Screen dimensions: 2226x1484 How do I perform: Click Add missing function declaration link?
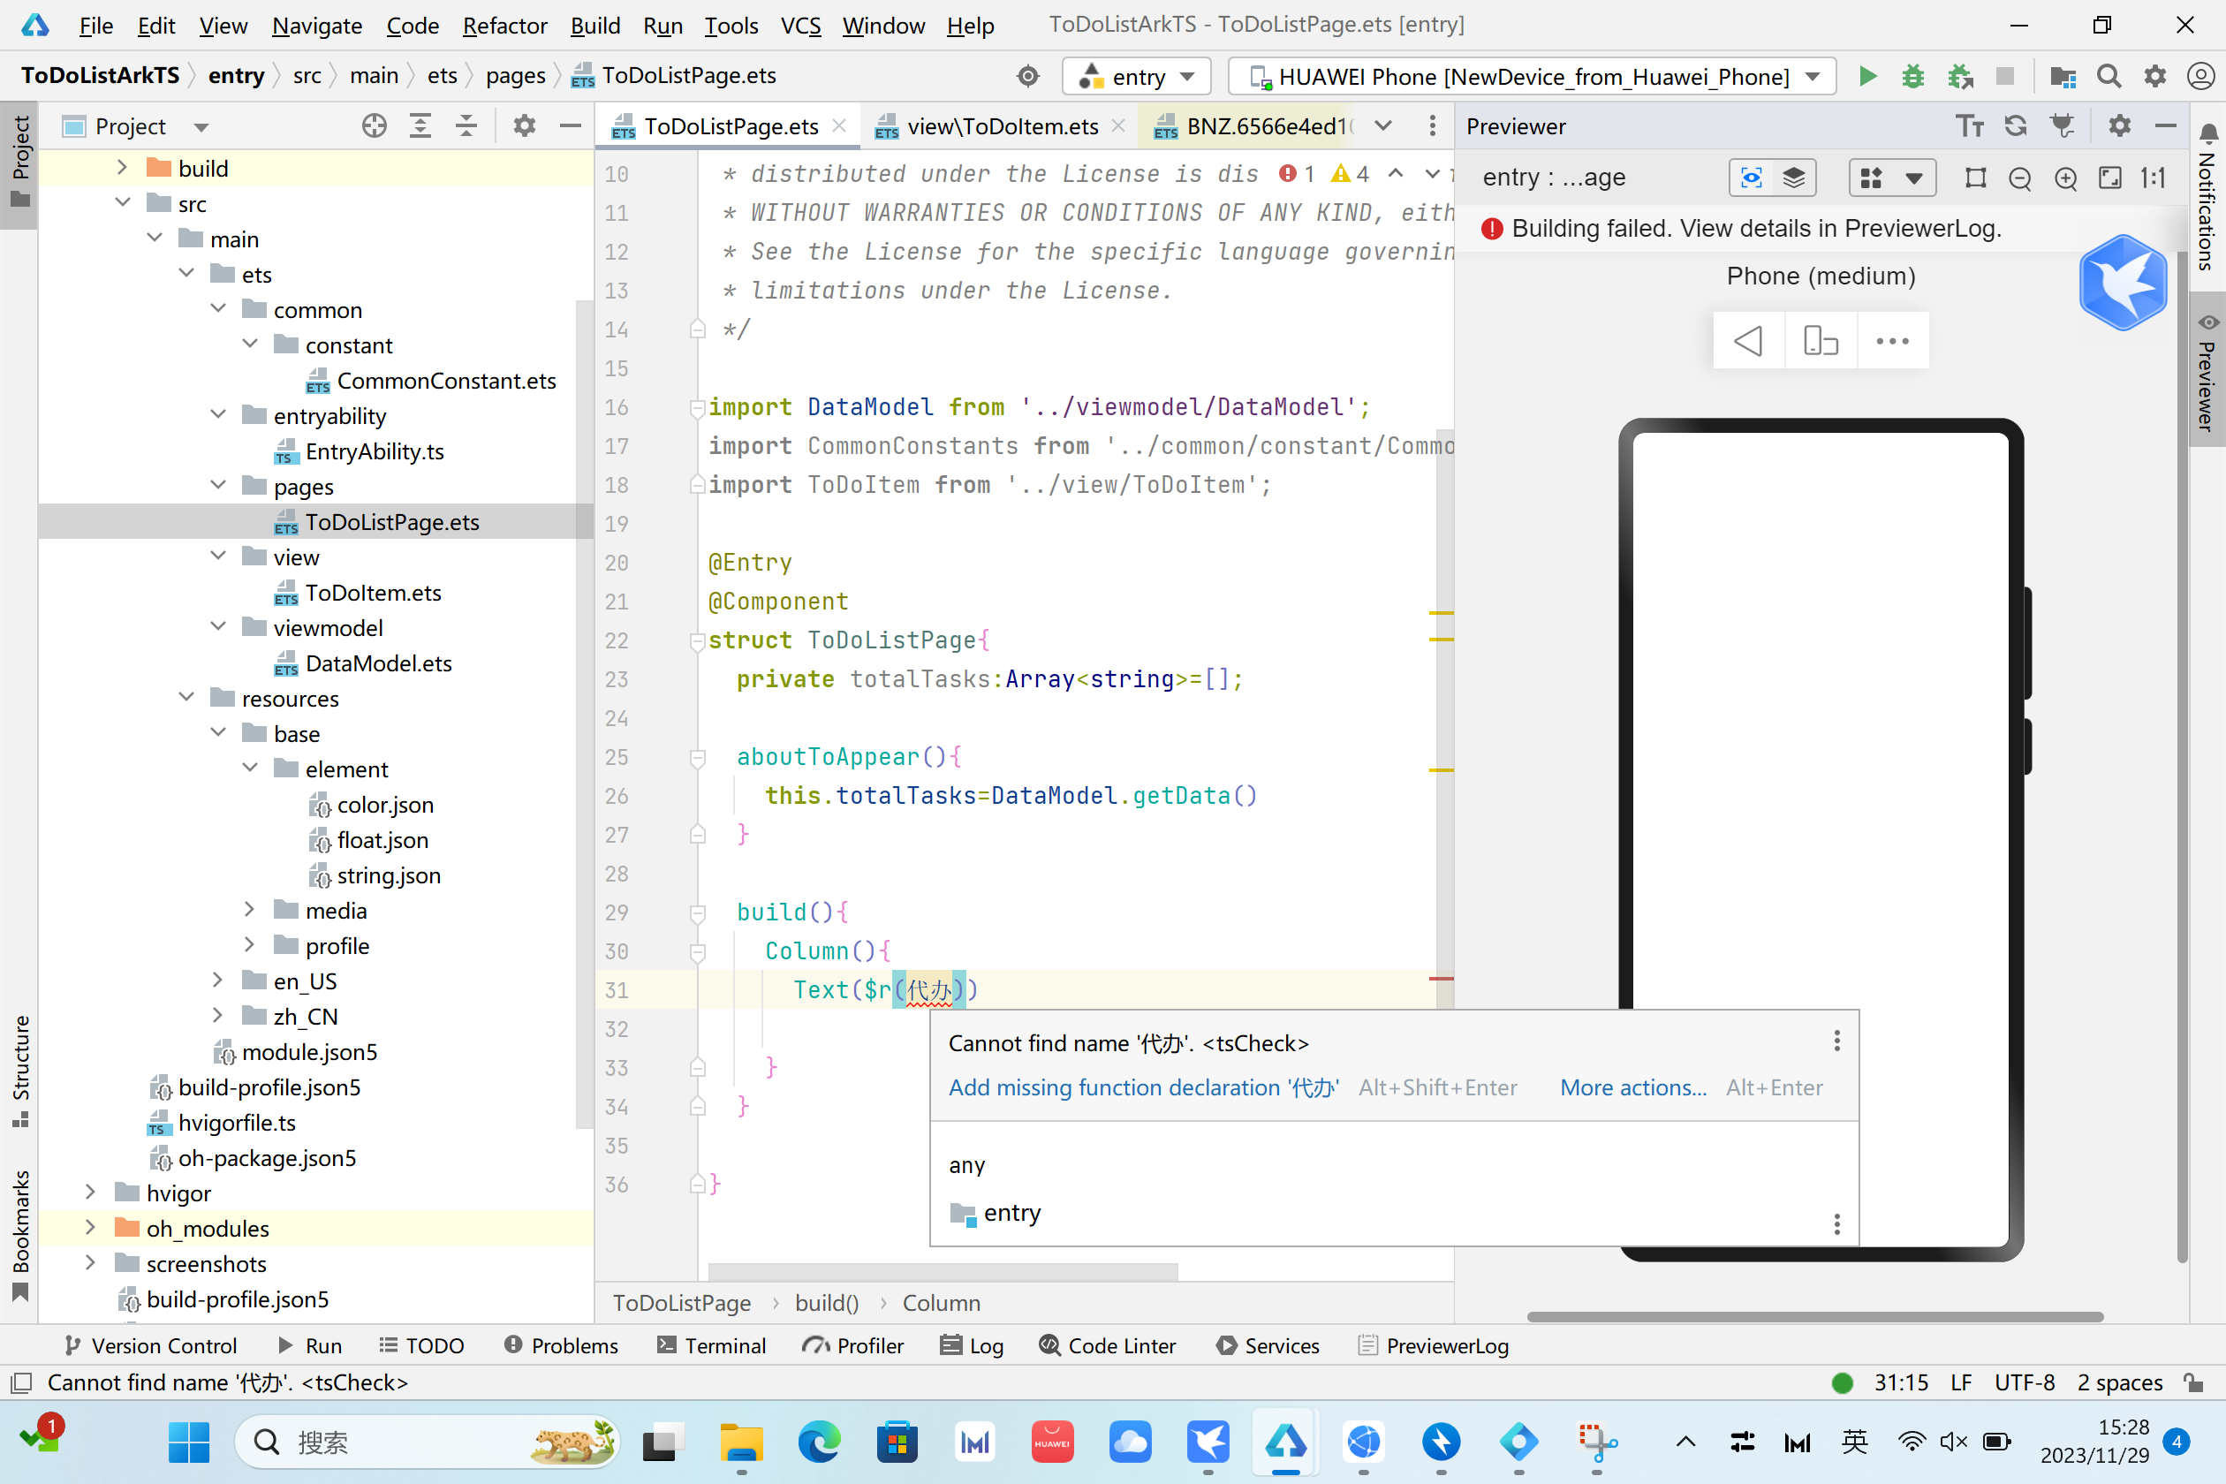pos(1144,1087)
